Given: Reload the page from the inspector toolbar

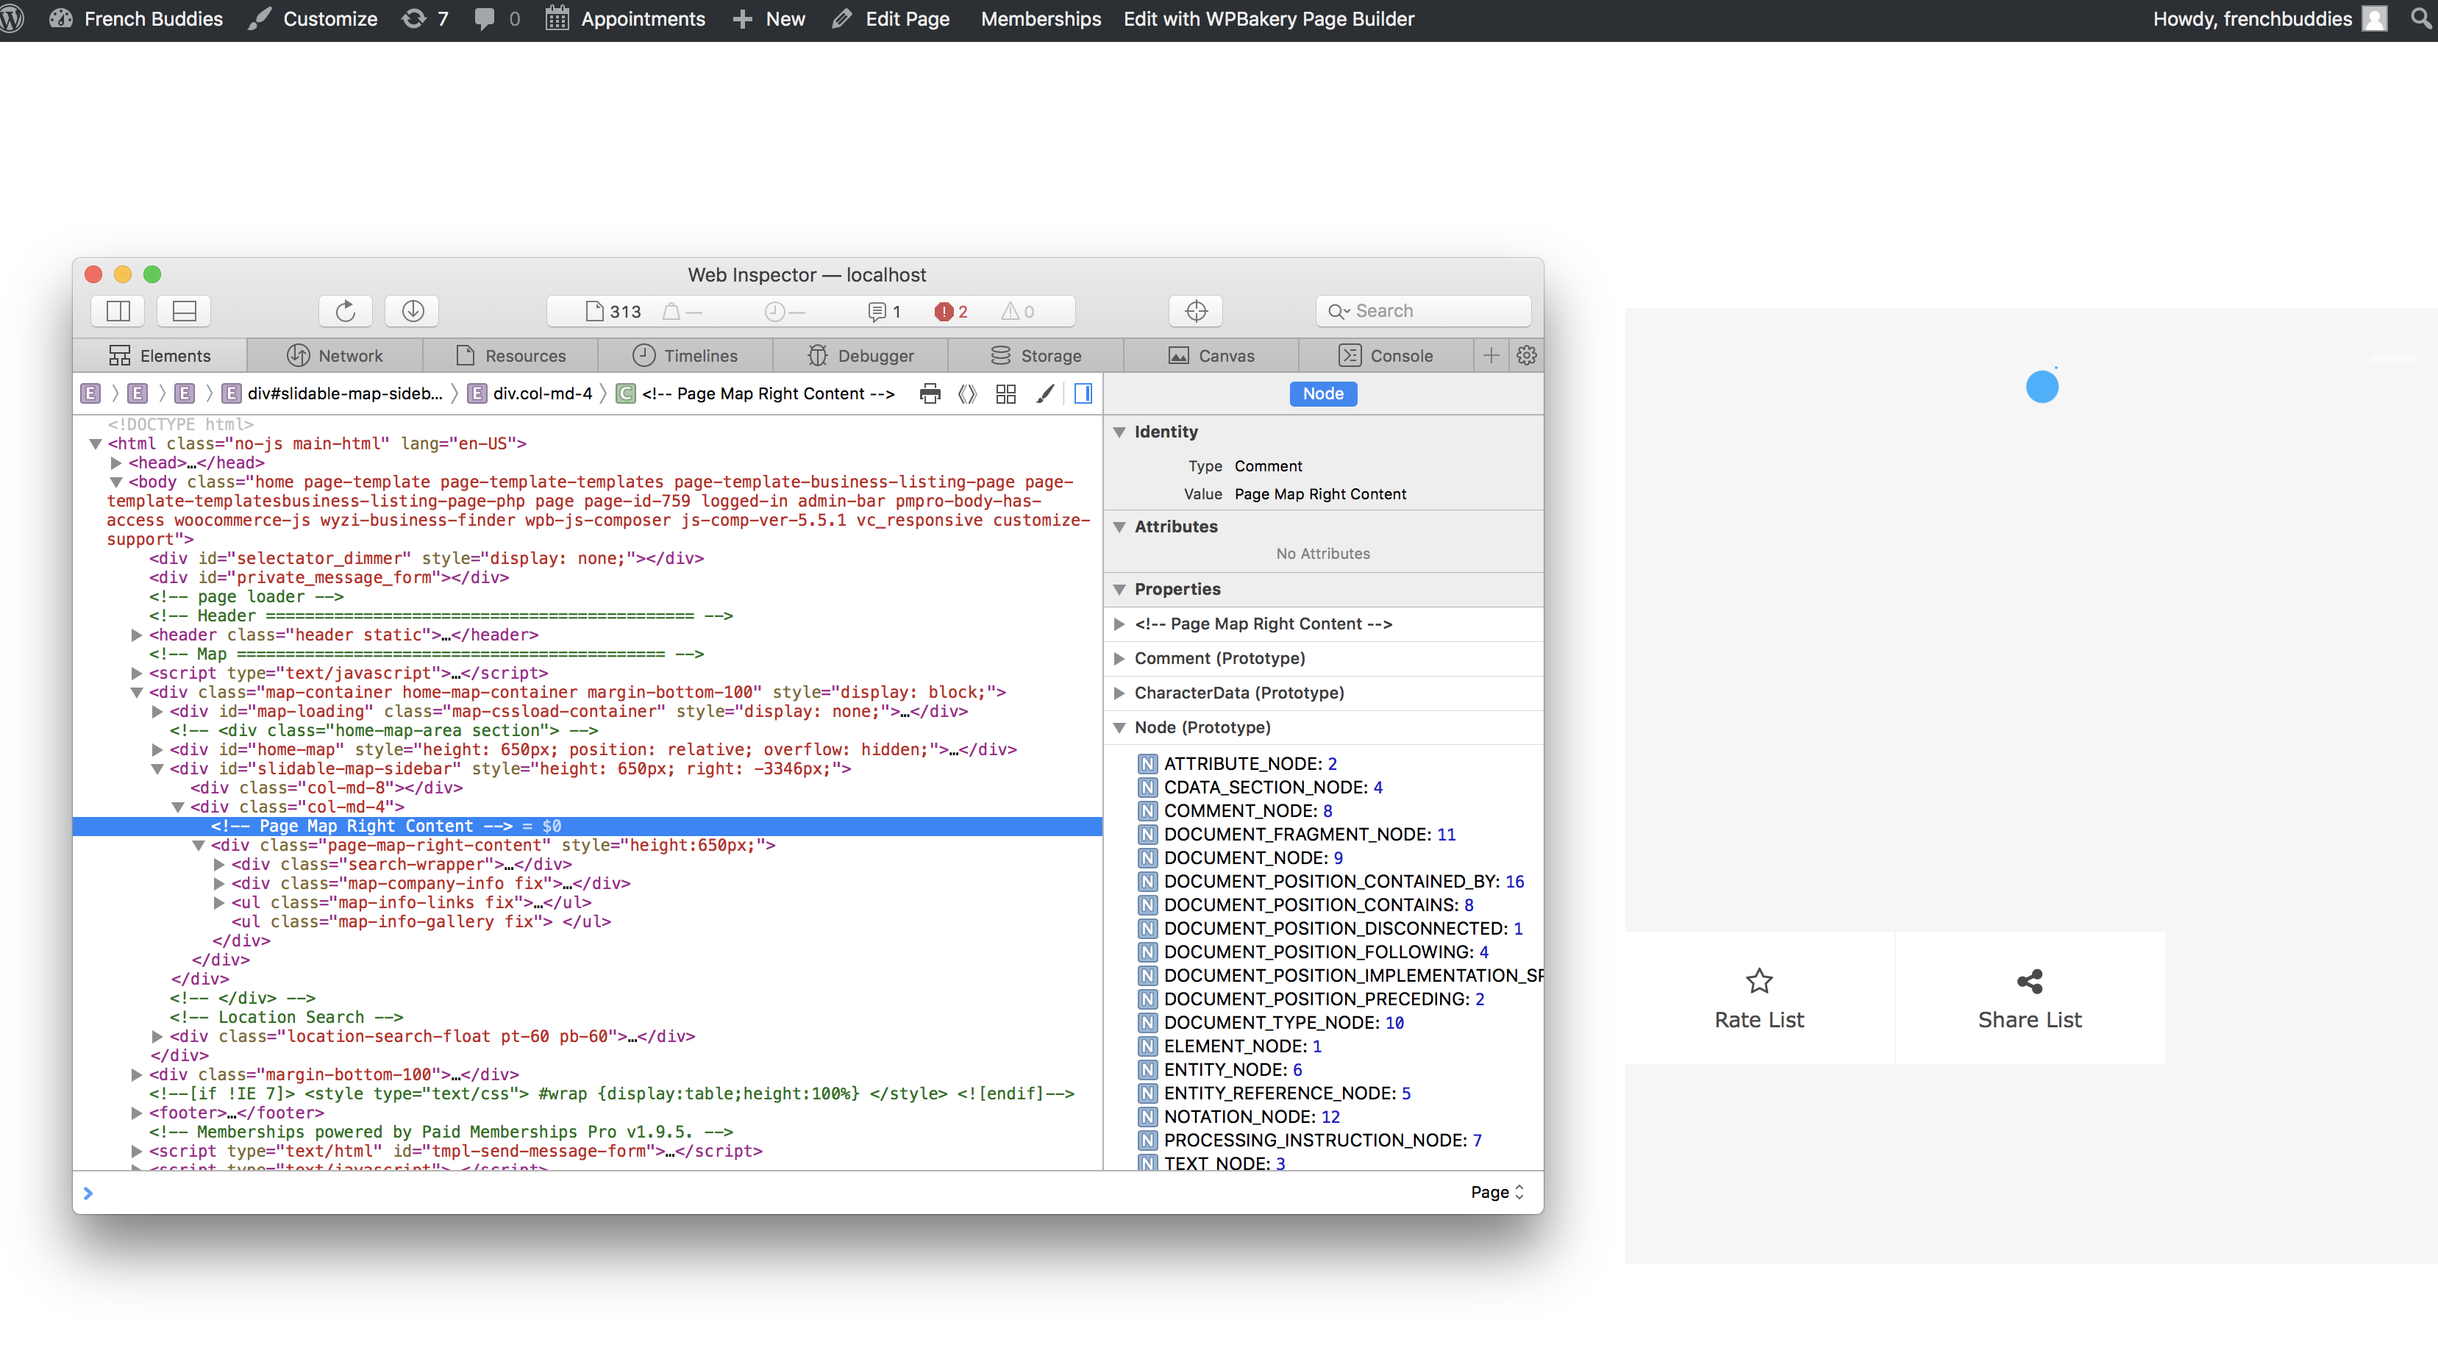Looking at the screenshot, I should pyautogui.click(x=344, y=310).
